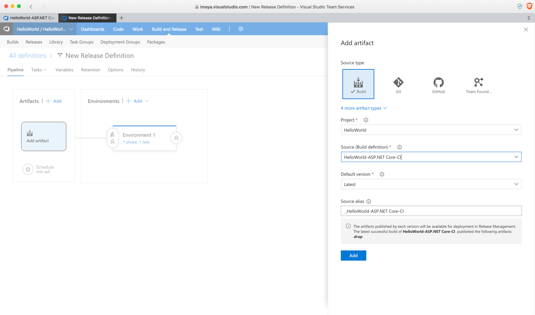This screenshot has width=535, height=315.
Task: Close the Add artifact panel
Action: (x=526, y=30)
